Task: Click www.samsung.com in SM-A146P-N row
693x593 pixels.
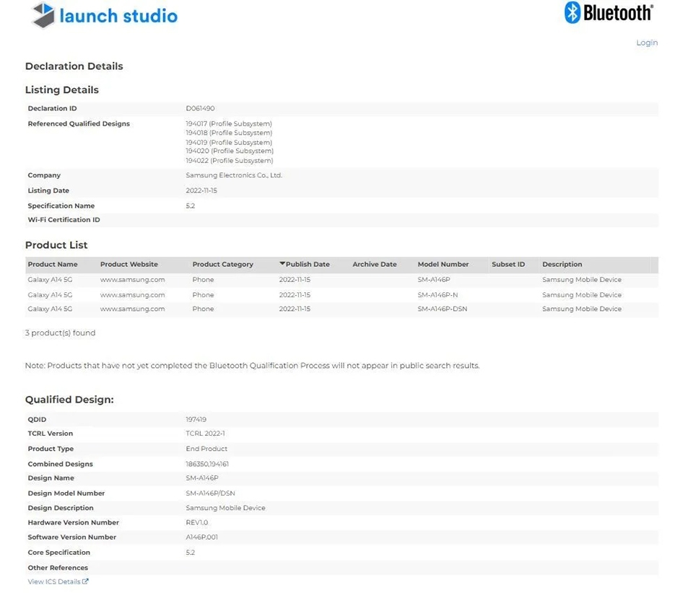Action: (x=133, y=294)
